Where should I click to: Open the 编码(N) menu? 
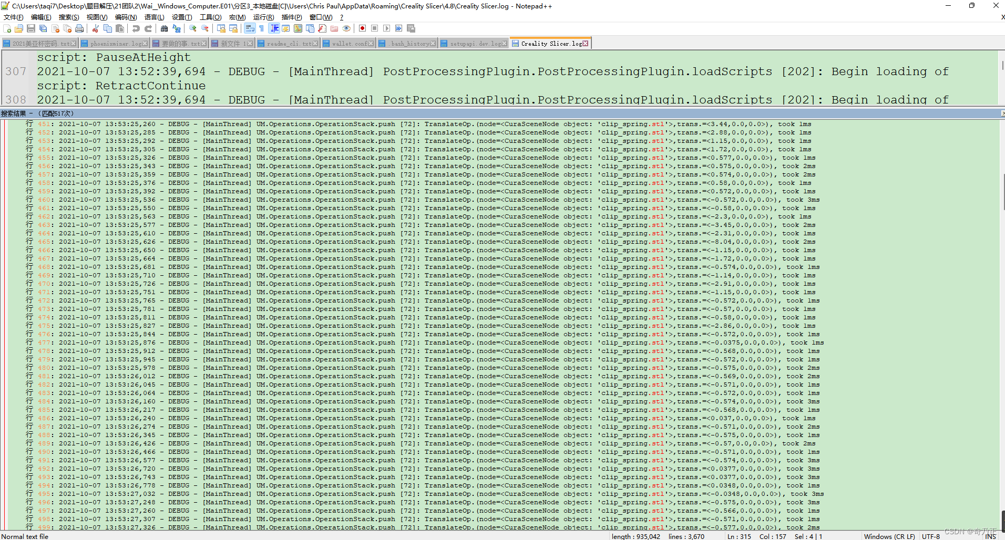point(126,17)
